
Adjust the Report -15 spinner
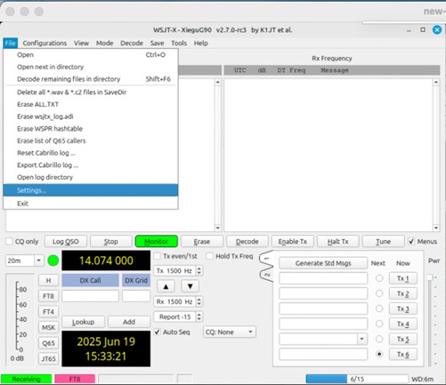click(178, 317)
